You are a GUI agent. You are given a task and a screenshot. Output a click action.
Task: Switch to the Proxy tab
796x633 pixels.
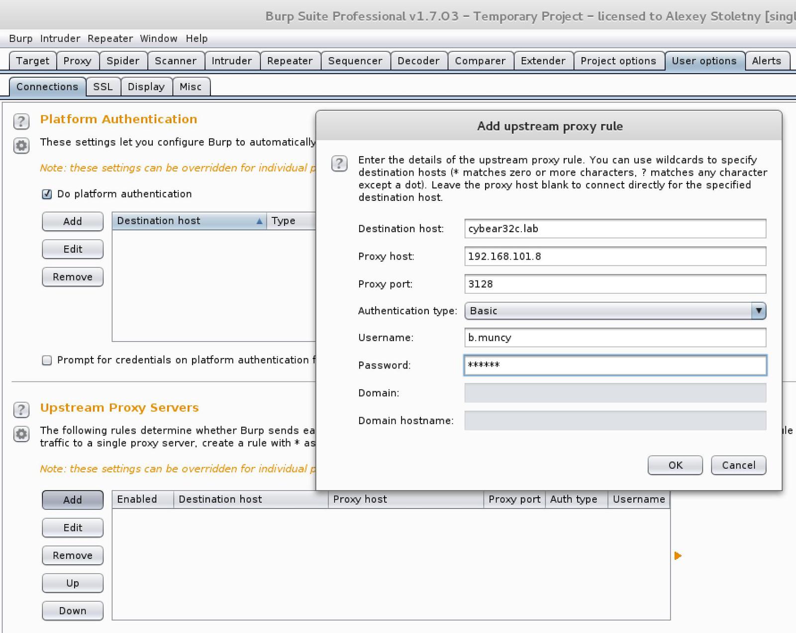tap(77, 61)
